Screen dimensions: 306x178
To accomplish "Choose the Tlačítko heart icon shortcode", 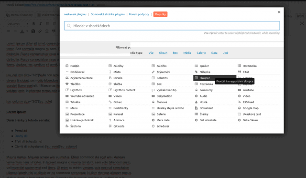I will point(67,84).
